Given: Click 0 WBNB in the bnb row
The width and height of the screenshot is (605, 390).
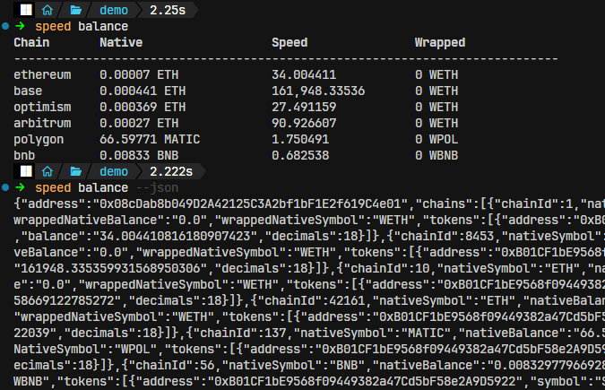Looking at the screenshot, I should tap(436, 156).
